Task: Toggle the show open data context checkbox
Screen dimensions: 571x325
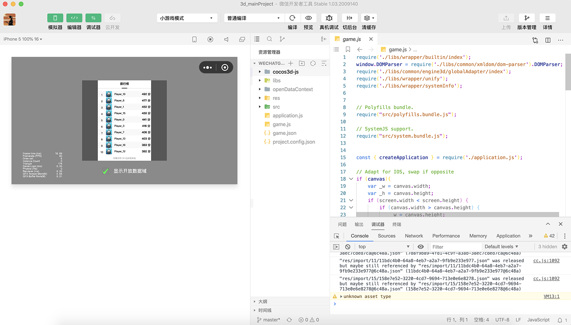Action: click(105, 171)
